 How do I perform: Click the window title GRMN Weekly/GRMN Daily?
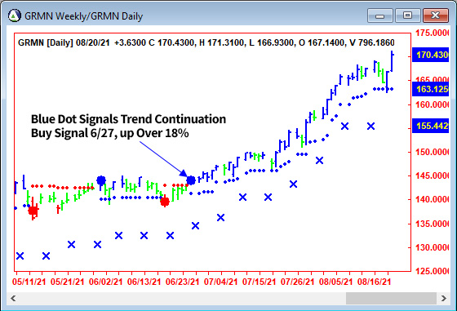pyautogui.click(x=83, y=16)
